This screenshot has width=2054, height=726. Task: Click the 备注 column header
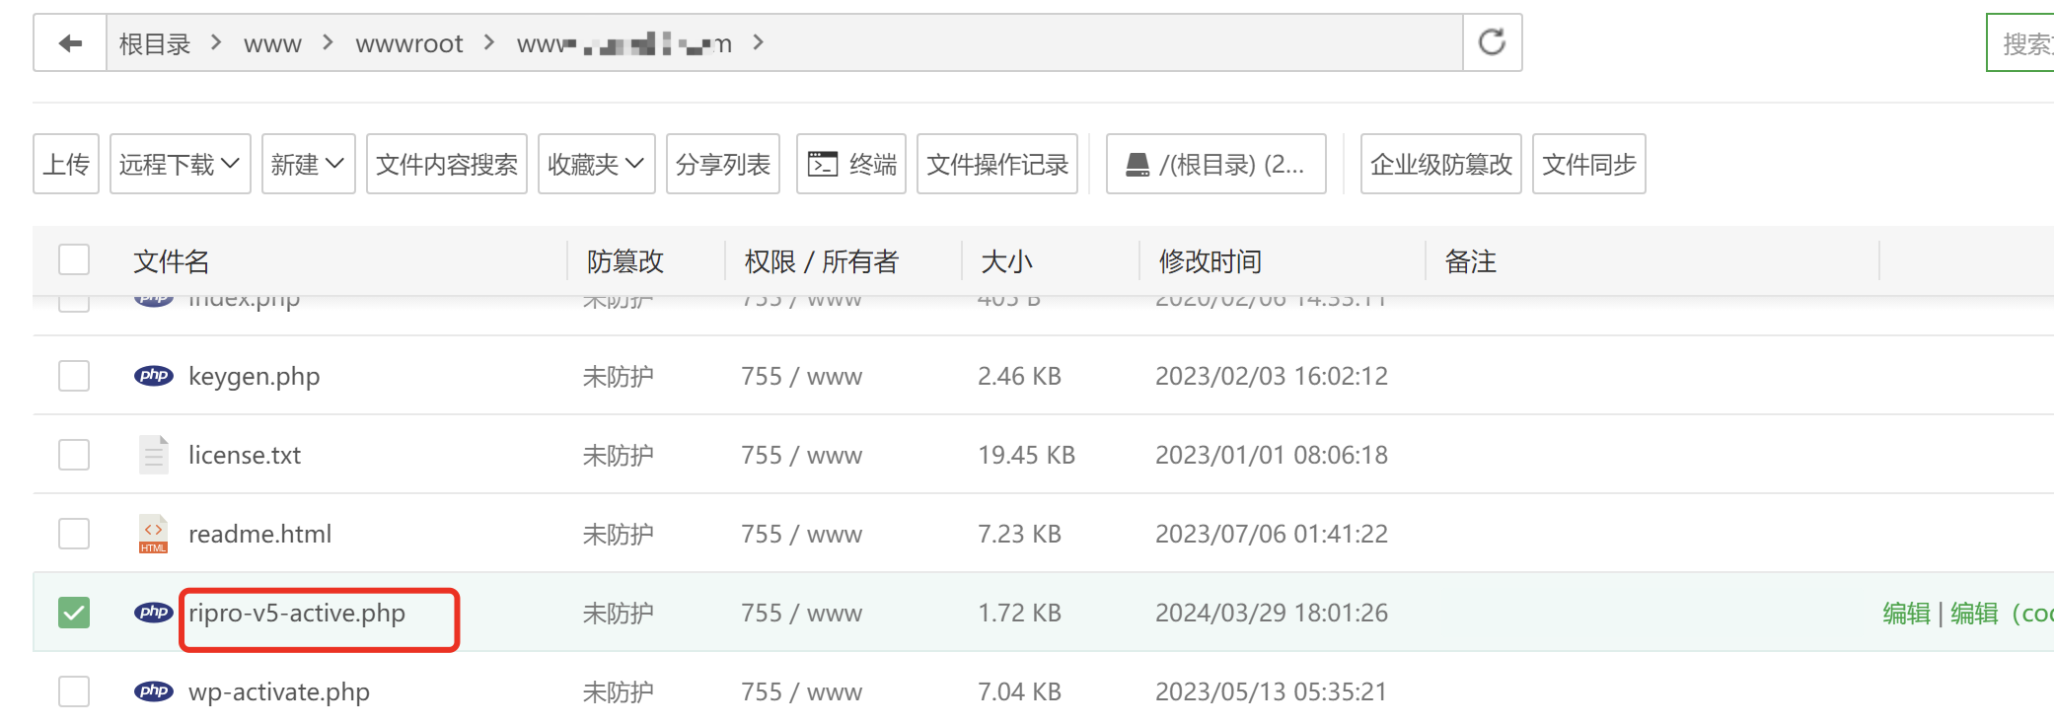pos(1470,261)
